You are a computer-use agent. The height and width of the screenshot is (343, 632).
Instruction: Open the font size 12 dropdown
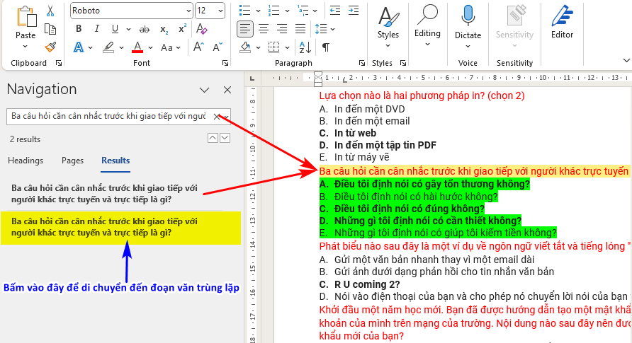[x=220, y=11]
